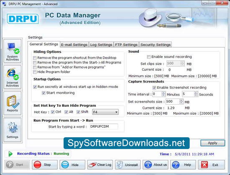Switch to the E-mail Settings tab
This screenshot has width=230, height=175.
click(74, 45)
